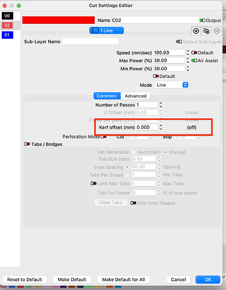Screen dimensions: 226x290
Task: Add a new sub-layer with plus icon
Action: coord(196,31)
